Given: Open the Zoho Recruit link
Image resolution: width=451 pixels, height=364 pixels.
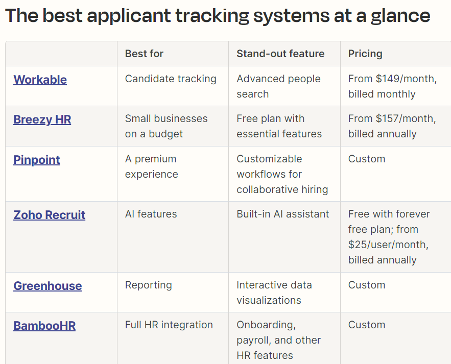Looking at the screenshot, I should click(x=49, y=215).
